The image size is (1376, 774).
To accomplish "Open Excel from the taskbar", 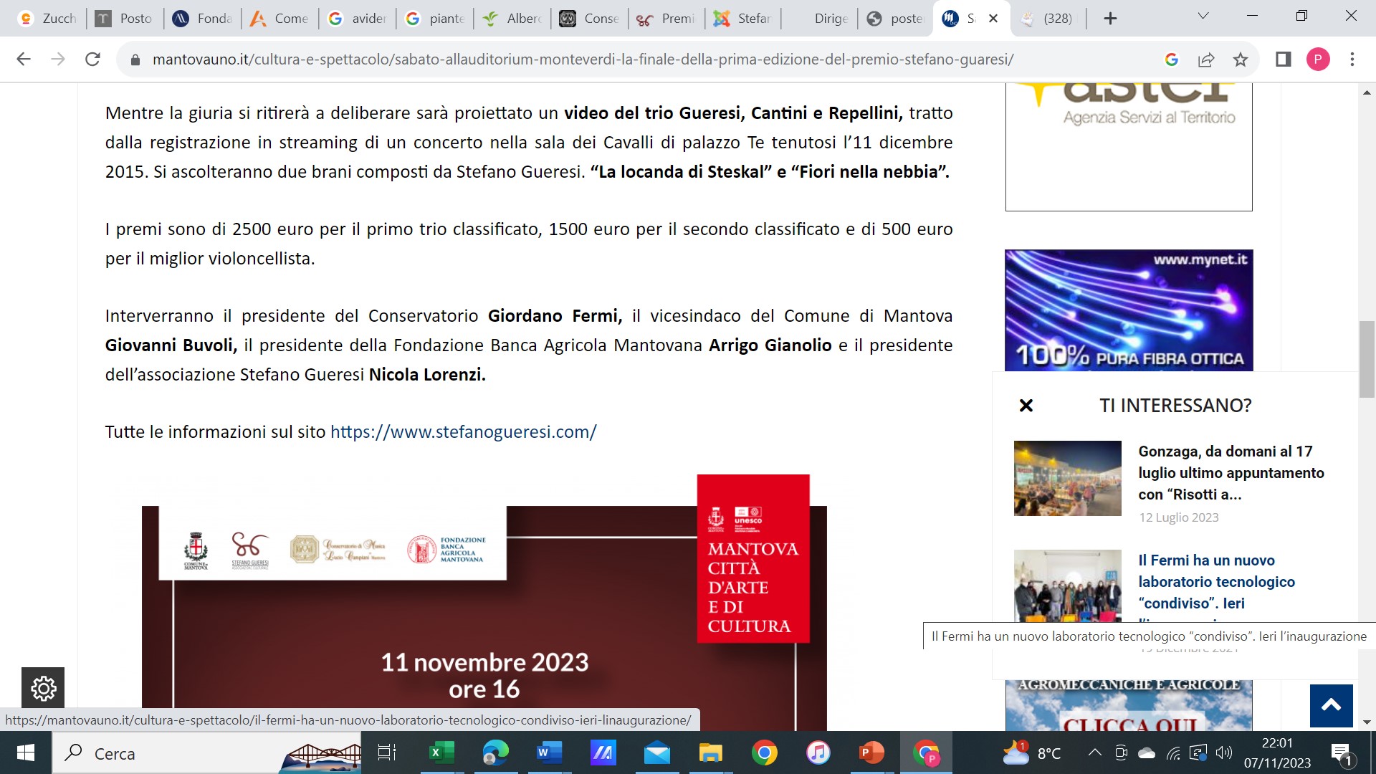I will click(441, 753).
